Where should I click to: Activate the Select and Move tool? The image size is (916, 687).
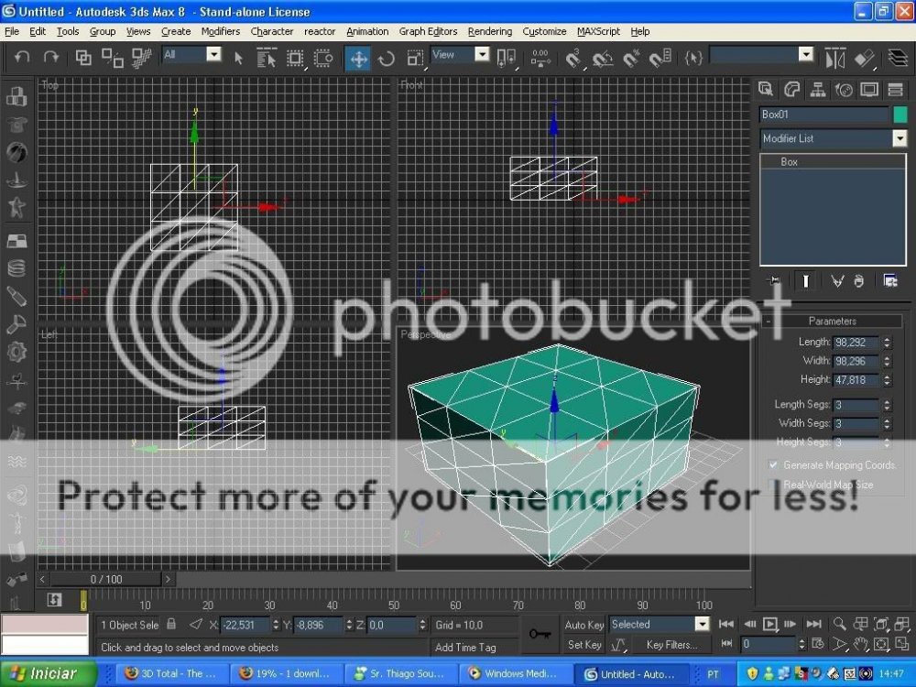coord(358,59)
